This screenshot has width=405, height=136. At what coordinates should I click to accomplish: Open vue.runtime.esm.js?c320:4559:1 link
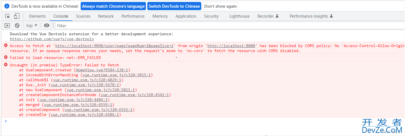click(78, 105)
